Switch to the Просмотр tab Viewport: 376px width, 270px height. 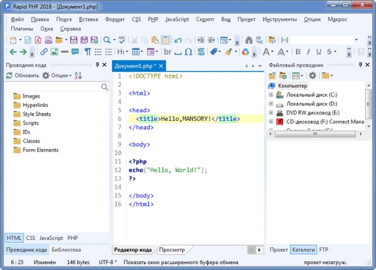pos(172,249)
